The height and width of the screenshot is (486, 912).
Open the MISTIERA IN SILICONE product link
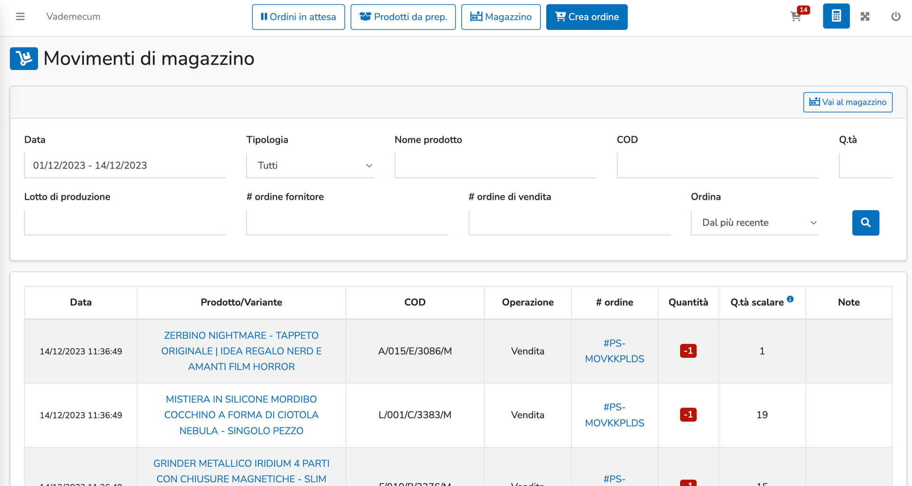(241, 415)
